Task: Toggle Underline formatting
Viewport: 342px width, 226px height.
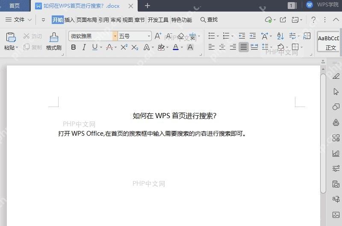Action: click(x=94, y=47)
